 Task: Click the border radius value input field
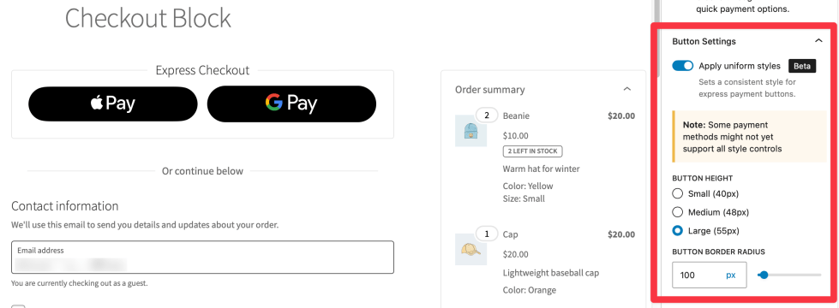(x=699, y=275)
